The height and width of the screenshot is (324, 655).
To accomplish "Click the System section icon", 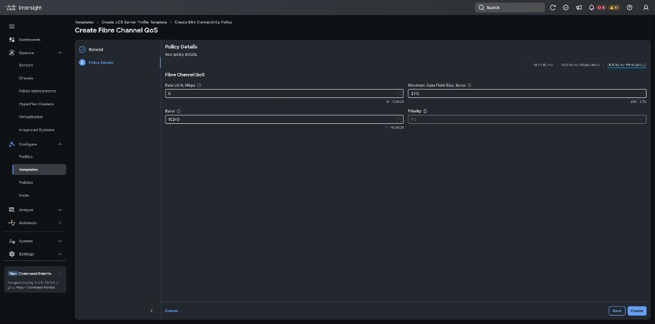I will click(11, 241).
